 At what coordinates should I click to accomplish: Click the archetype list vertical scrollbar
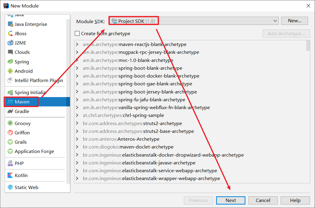click(x=308, y=46)
